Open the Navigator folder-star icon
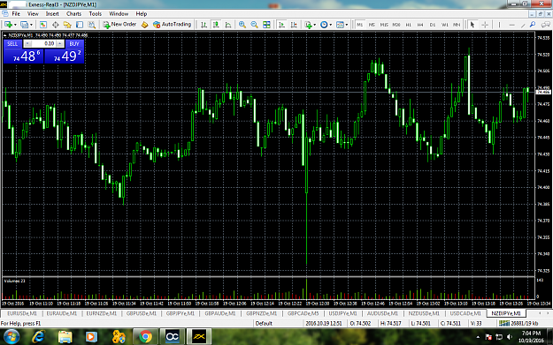This screenshot has width=553, height=345. (67, 25)
